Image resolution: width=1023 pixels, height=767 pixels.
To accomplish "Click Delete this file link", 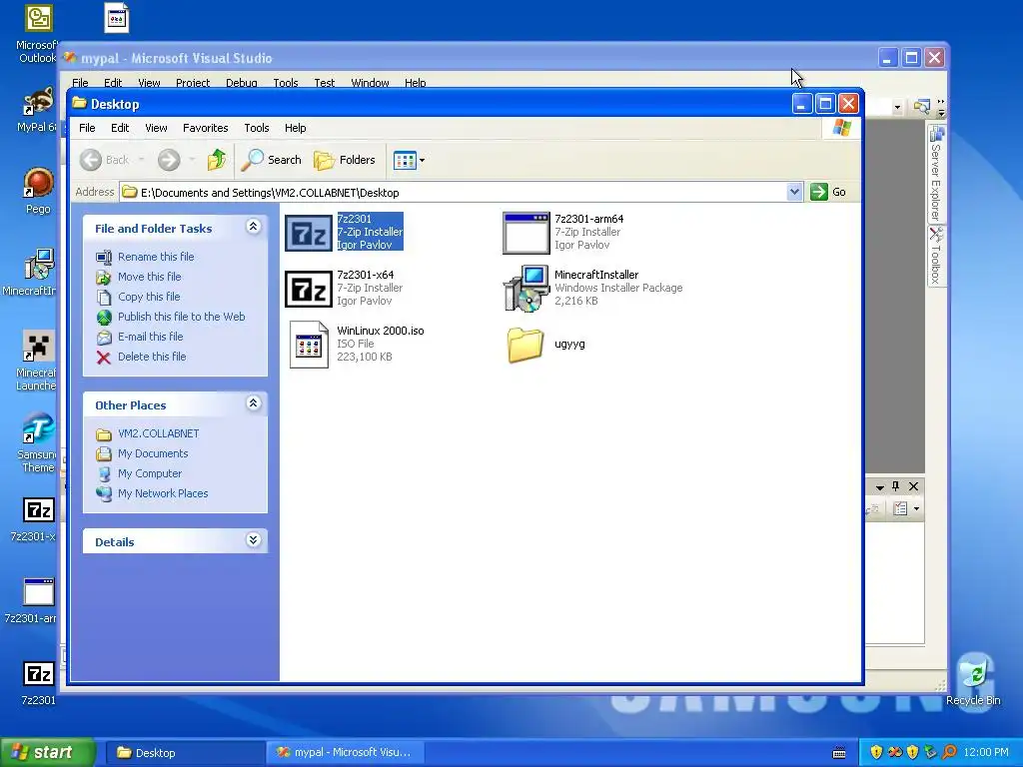I will [152, 357].
